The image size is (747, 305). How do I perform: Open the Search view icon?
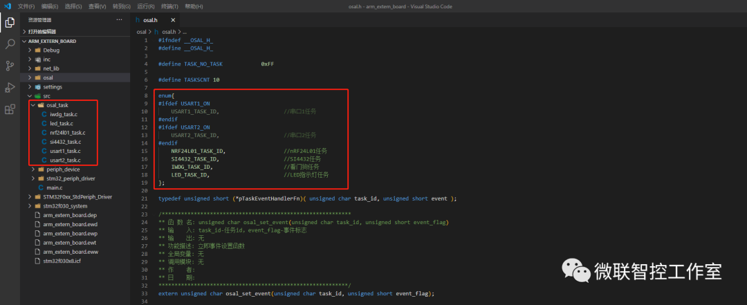[10, 44]
